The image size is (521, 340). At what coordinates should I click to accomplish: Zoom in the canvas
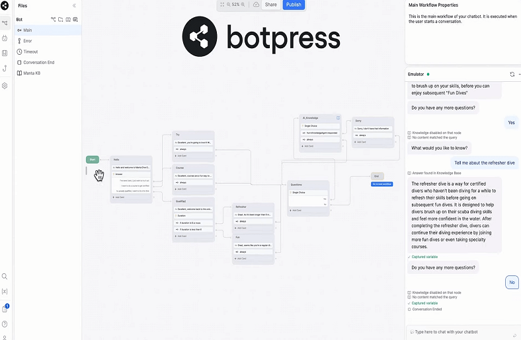coord(243,5)
